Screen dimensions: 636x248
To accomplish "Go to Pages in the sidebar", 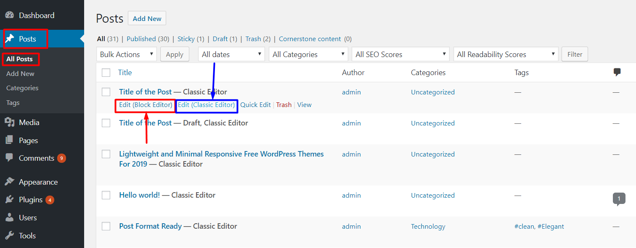I will pyautogui.click(x=28, y=140).
